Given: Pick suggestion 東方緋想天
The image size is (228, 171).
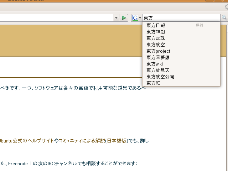Looking at the screenshot, I should [158, 70].
